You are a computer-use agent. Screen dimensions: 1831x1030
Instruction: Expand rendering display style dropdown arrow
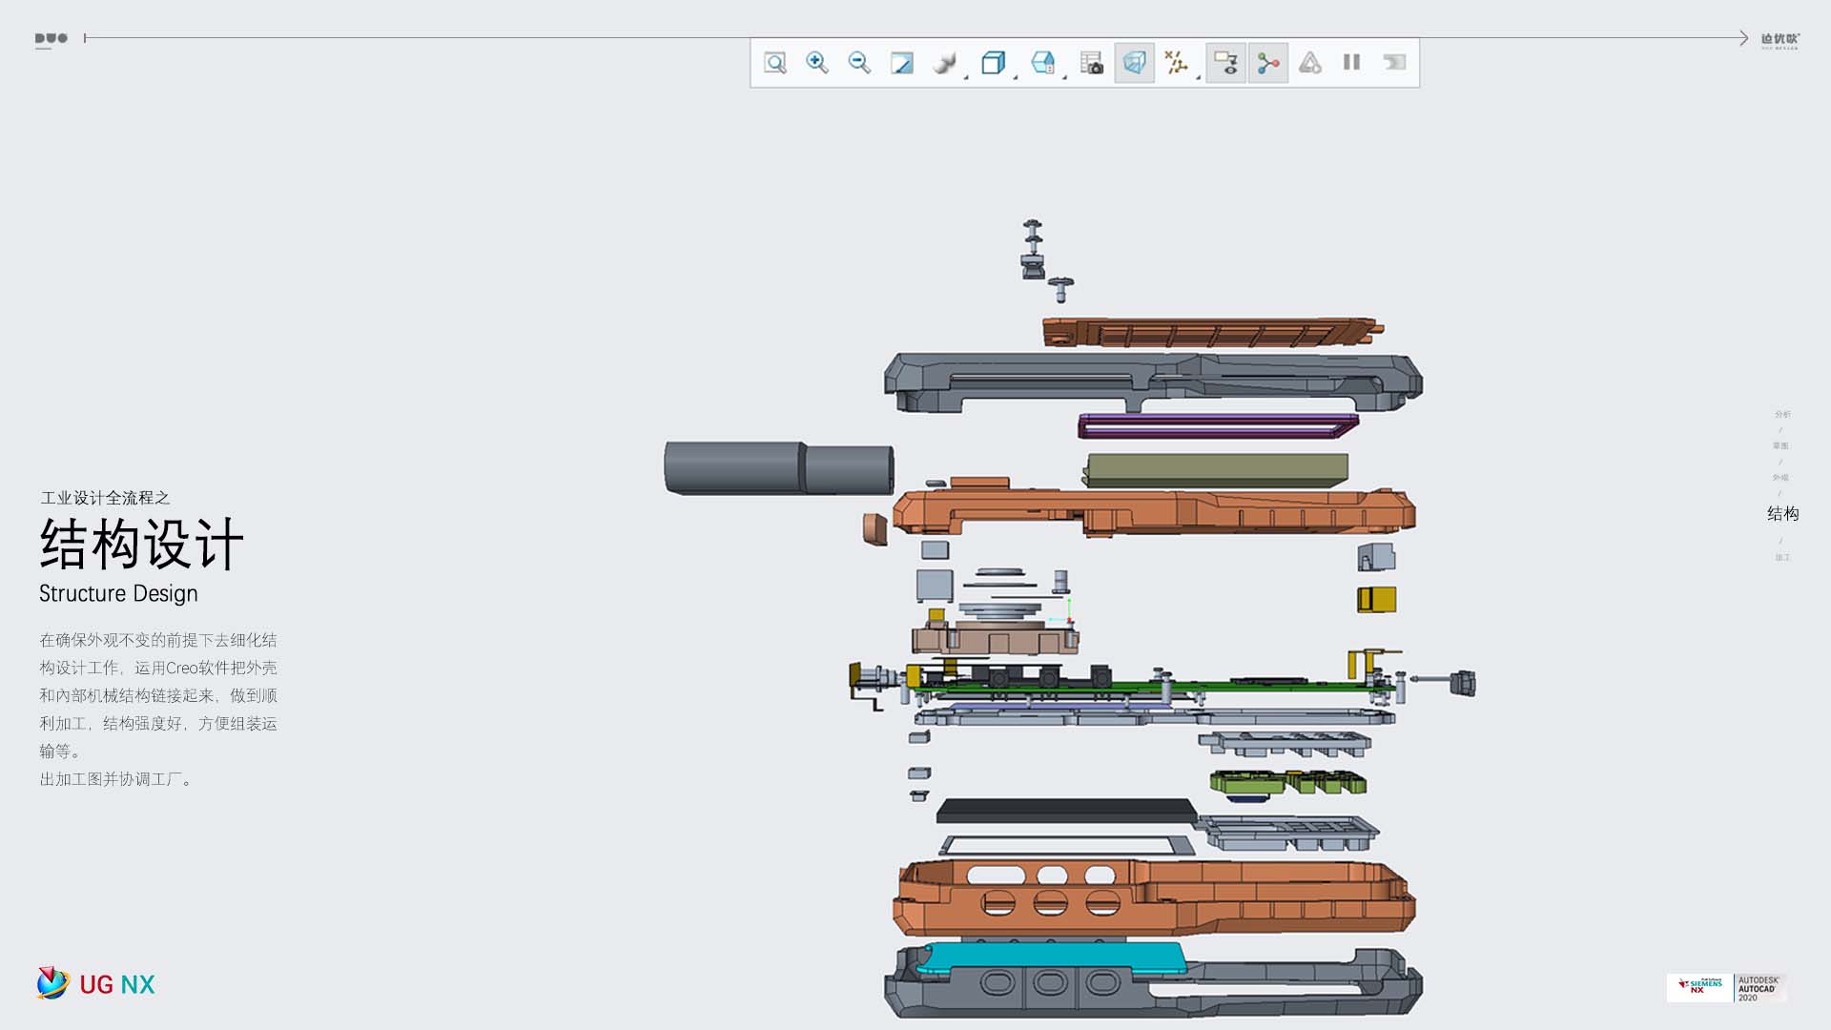[966, 75]
